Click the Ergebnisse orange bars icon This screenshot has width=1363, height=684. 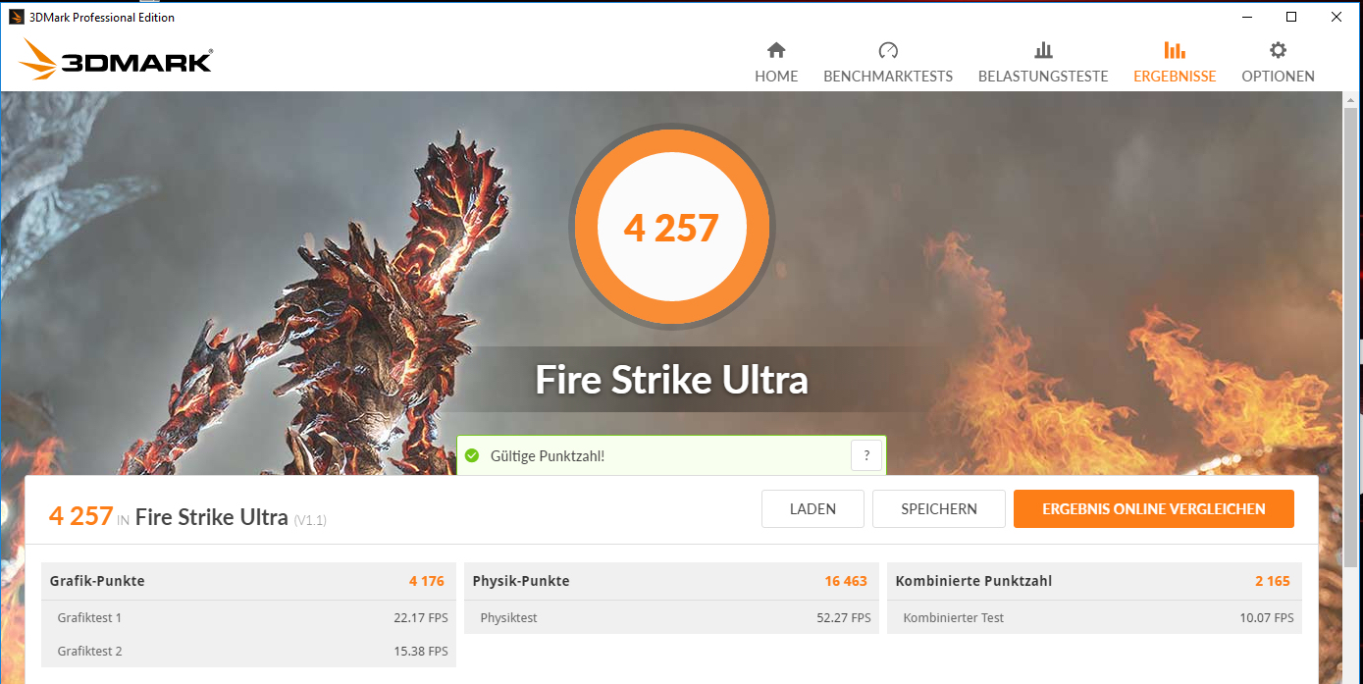(x=1175, y=50)
